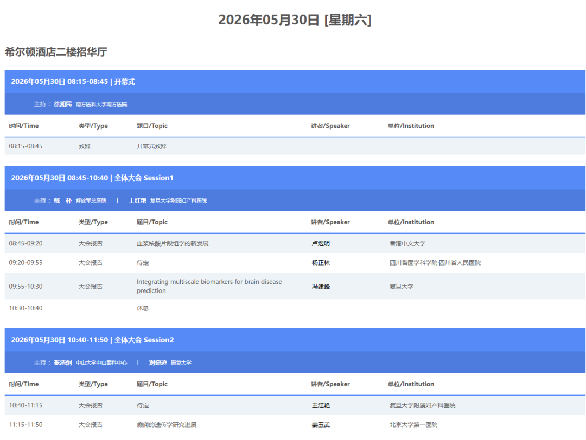The height and width of the screenshot is (440, 586).
Task: Select topic Integrating multiscale biomarkers for brain disease prediction
Action: point(209,286)
